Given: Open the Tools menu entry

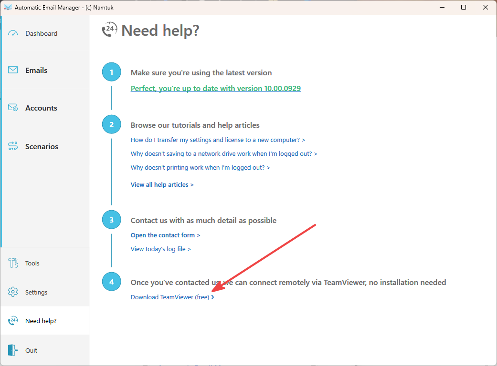Looking at the screenshot, I should pyautogui.click(x=32, y=263).
